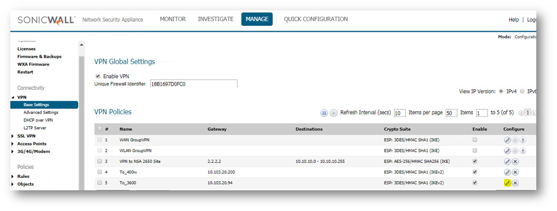Screen dimensions: 557x211
Task: Click the Unique Firewall Identifier field
Action: (193, 84)
